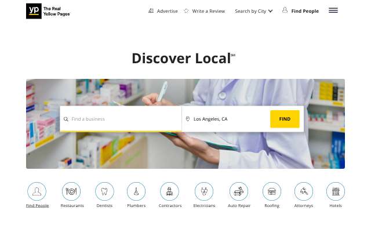This screenshot has width=371, height=232.
Task: Click the Hotels label
Action: (x=336, y=205)
